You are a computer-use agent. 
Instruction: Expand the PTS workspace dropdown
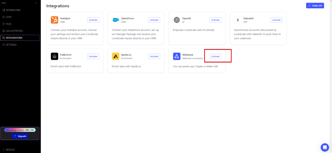[x=36, y=3]
